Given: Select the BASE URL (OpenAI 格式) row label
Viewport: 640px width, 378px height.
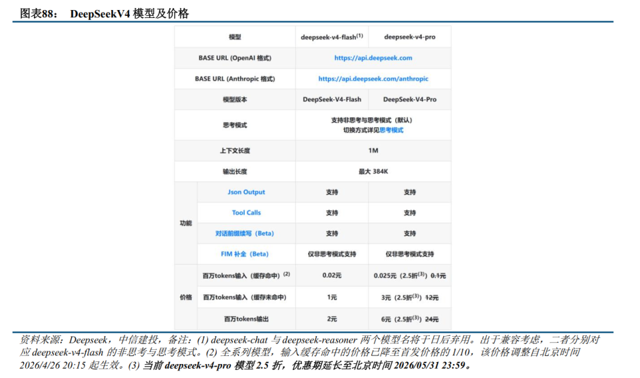Looking at the screenshot, I should pos(235,58).
